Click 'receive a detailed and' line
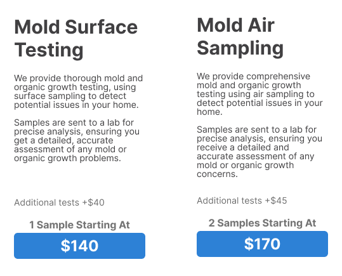Image resolution: width=342 pixels, height=276 pixels. (243, 147)
